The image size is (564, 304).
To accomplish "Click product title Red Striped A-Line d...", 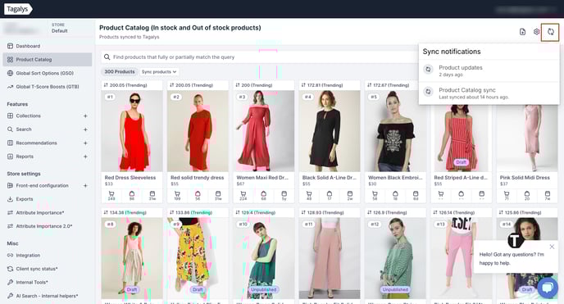I will pos(461,178).
